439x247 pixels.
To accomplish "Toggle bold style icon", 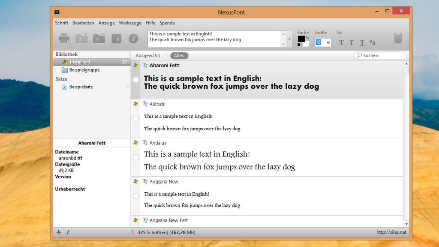I will tap(341, 42).
